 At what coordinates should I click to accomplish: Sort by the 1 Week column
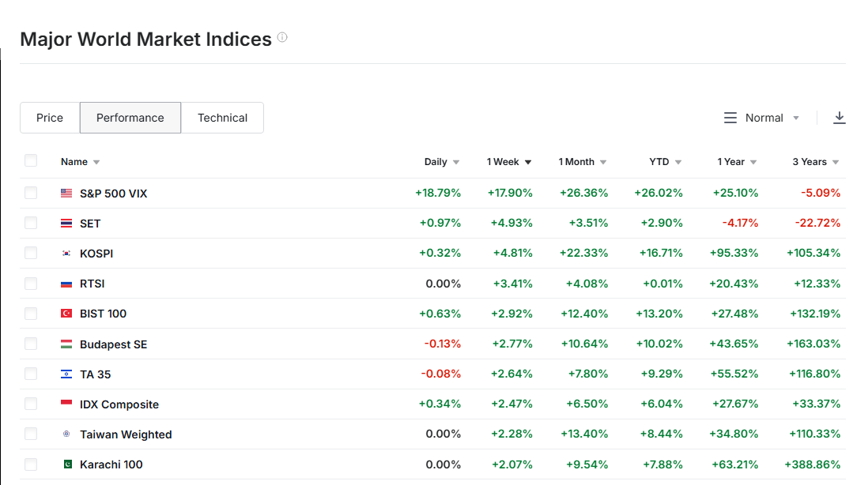click(x=508, y=162)
